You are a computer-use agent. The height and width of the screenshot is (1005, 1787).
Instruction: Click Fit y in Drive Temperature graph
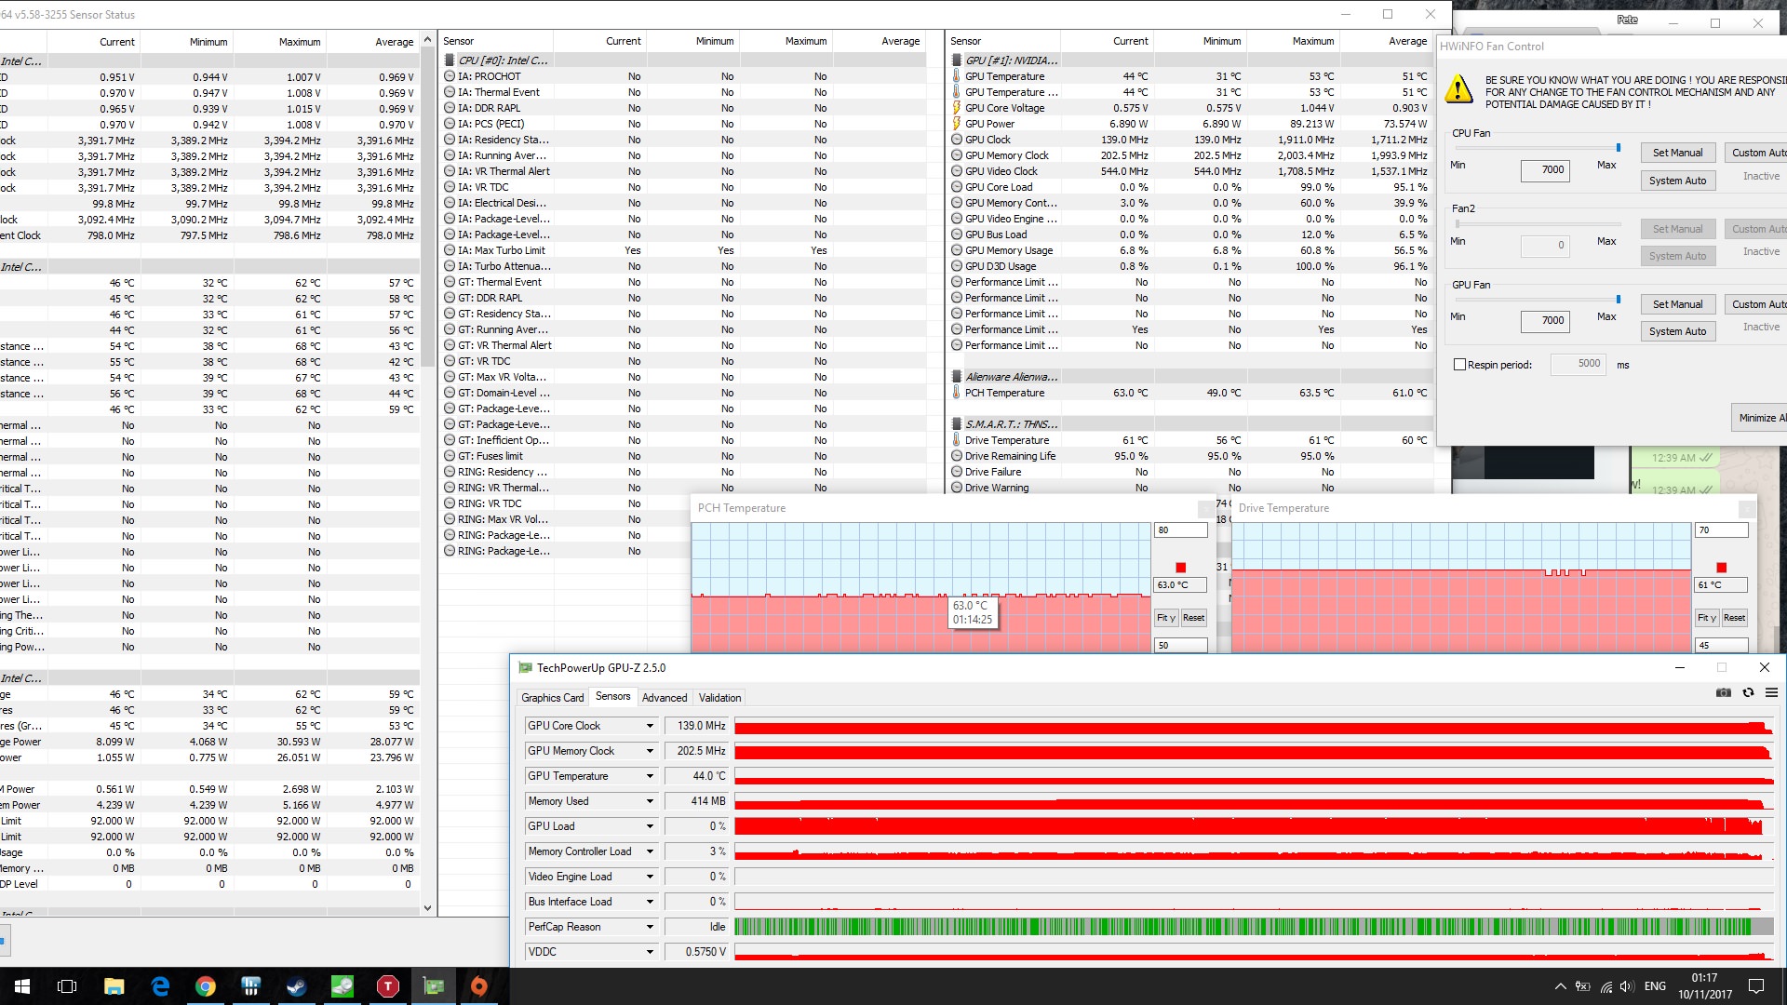coord(1706,618)
